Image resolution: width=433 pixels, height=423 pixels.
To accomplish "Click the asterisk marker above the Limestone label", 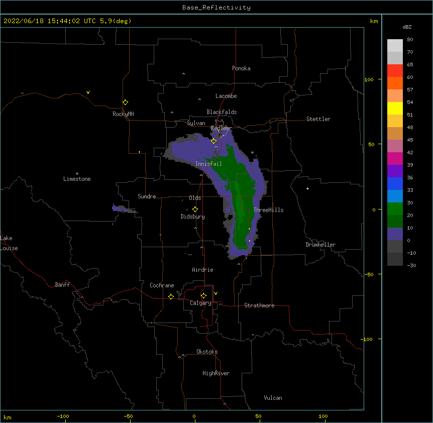I will pos(77,174).
